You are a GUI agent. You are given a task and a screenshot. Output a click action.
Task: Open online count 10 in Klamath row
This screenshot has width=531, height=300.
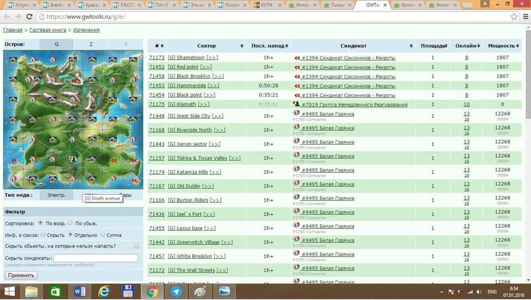[466, 105]
